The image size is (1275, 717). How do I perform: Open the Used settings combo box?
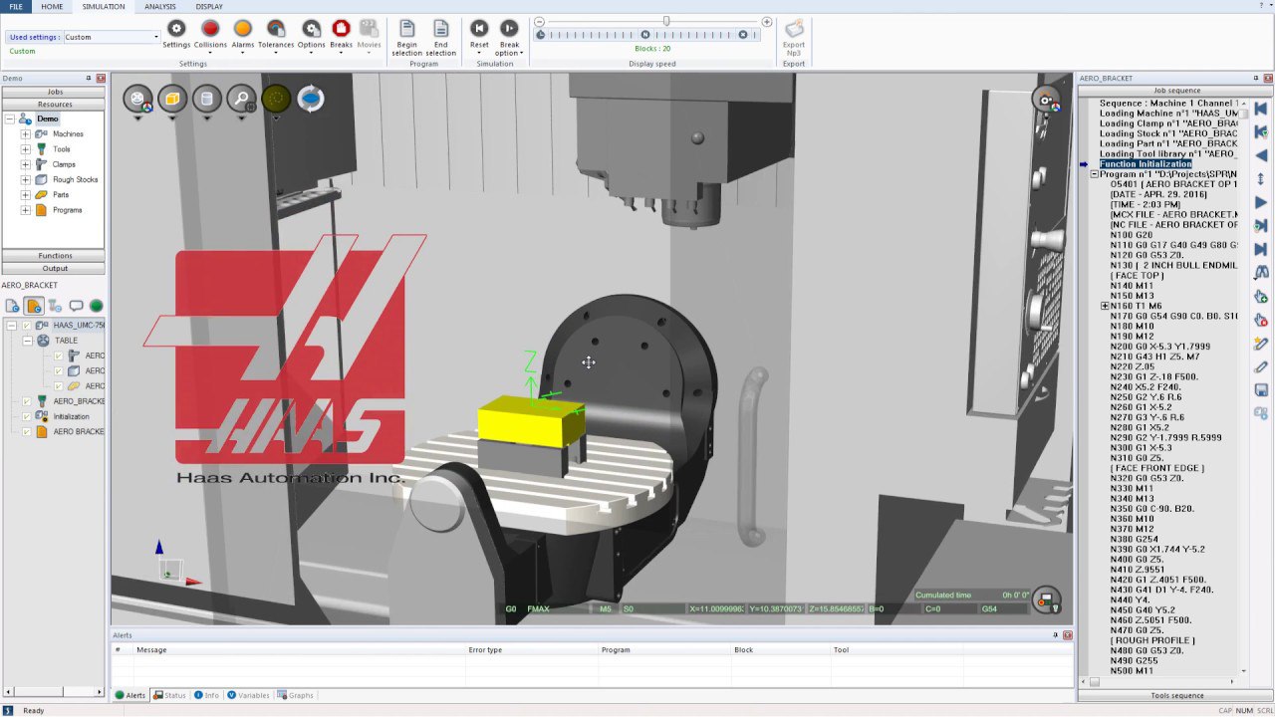click(112, 37)
